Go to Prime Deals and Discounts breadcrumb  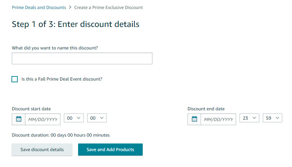[39, 7]
